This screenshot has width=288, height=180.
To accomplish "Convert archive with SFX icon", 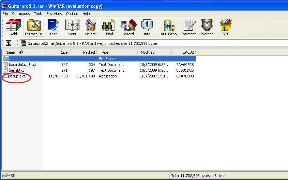I will click(x=226, y=27).
